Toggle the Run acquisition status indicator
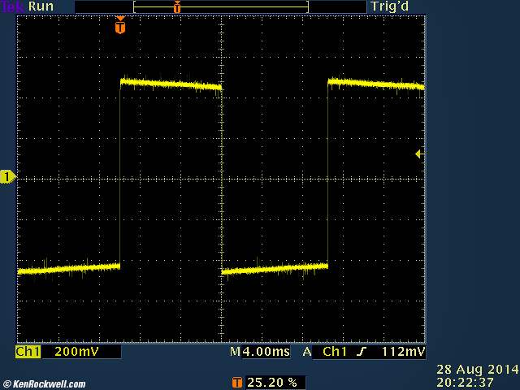Viewport: 520px width, 390px height. tap(40, 6)
